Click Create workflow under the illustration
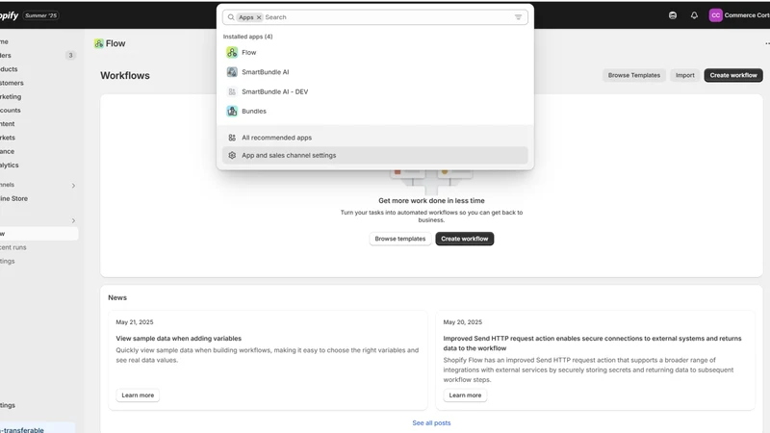This screenshot has height=433, width=770. click(464, 239)
